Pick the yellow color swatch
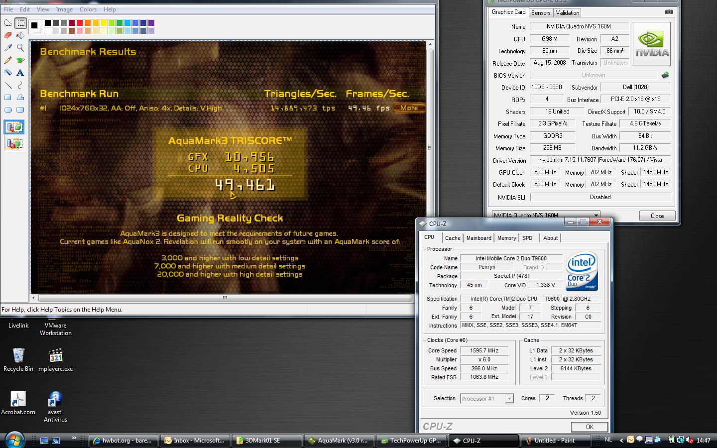Viewport: 717px width, 448px height. [104, 23]
